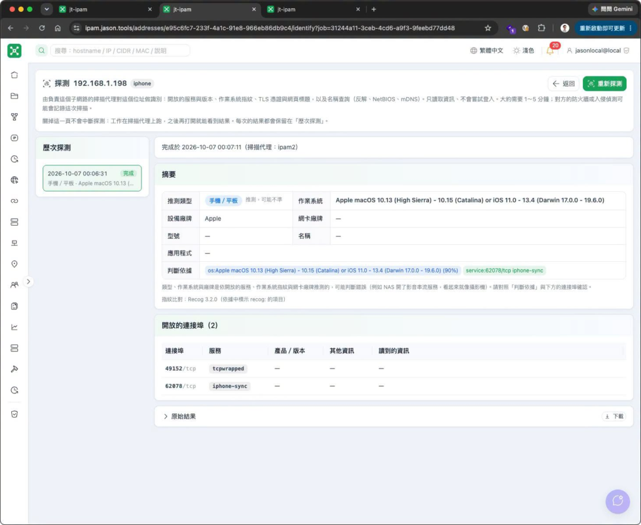641x525 pixels.
Task: Select the hammer icon in the sidebar
Action: click(14, 369)
